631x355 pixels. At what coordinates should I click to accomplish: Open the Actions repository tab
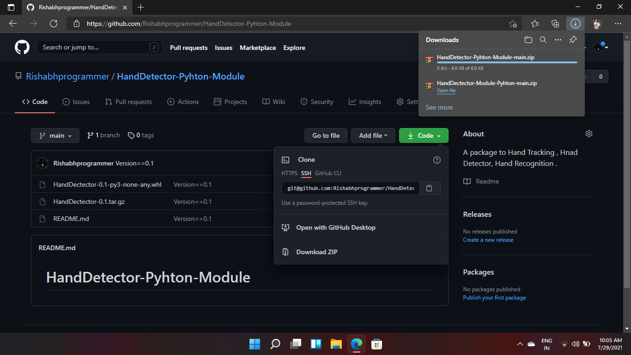point(183,102)
